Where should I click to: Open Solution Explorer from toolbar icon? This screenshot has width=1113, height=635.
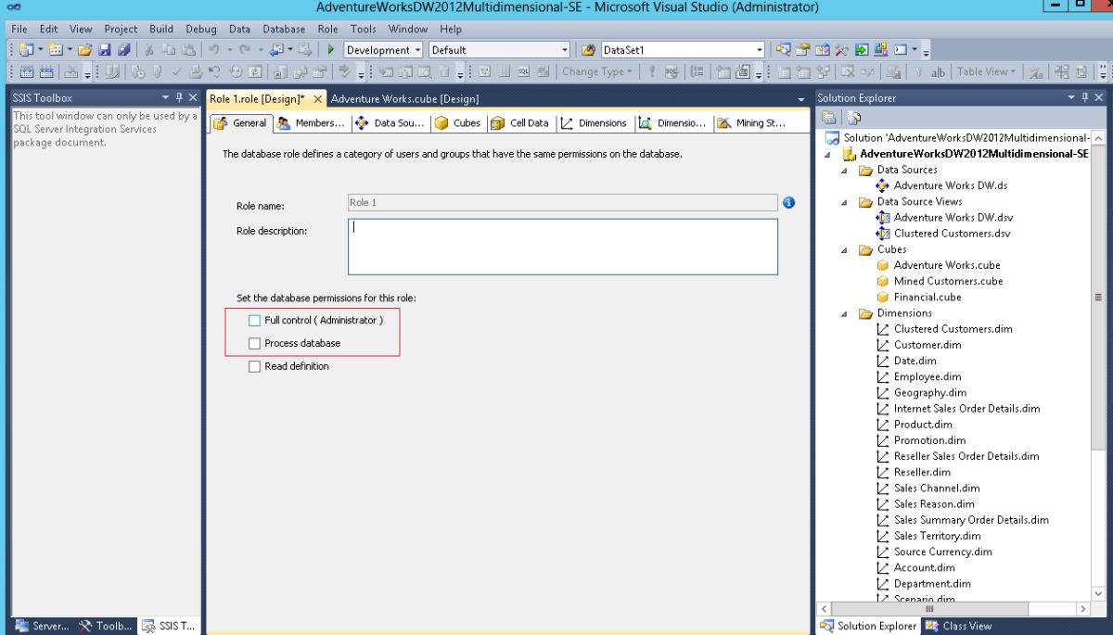[x=784, y=50]
